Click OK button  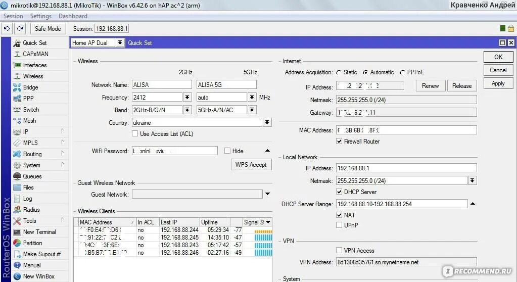pos(498,57)
